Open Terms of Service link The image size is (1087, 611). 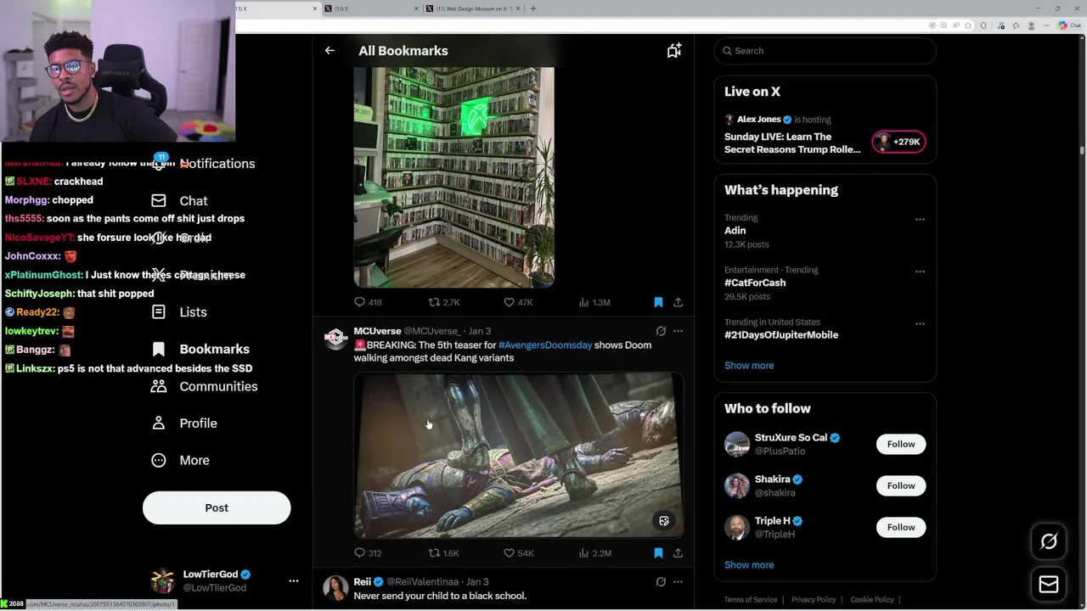coord(751,600)
